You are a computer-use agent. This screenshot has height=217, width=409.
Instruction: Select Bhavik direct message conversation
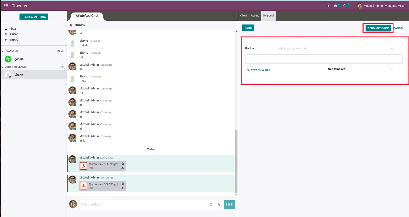34,75
